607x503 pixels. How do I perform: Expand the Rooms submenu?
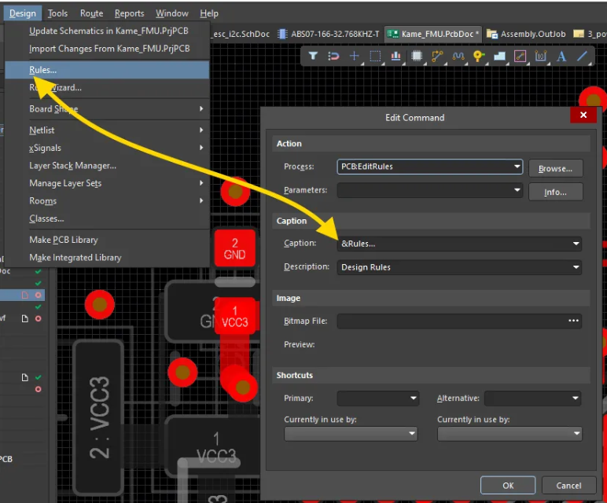[107, 201]
